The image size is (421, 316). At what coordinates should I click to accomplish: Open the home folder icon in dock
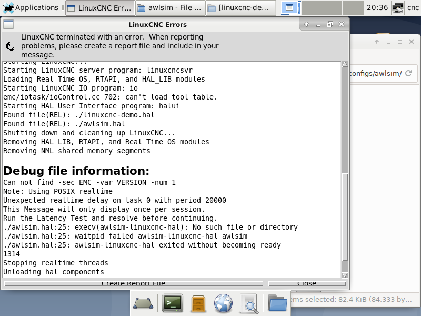[x=277, y=303]
